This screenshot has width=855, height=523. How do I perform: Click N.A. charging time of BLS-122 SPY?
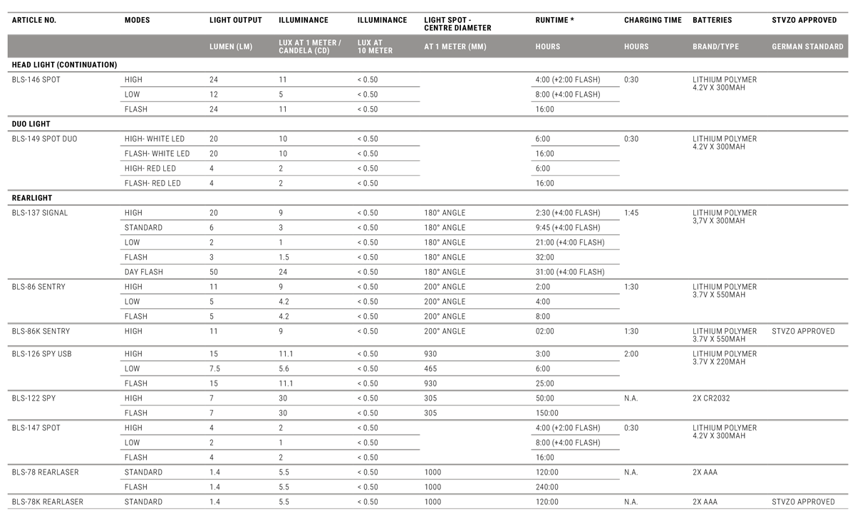pos(631,398)
